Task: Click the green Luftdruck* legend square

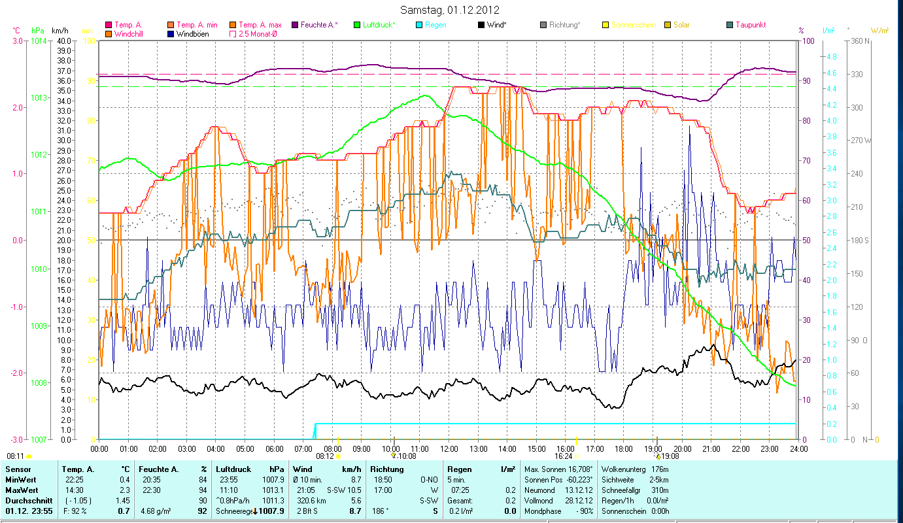Action: pos(357,25)
